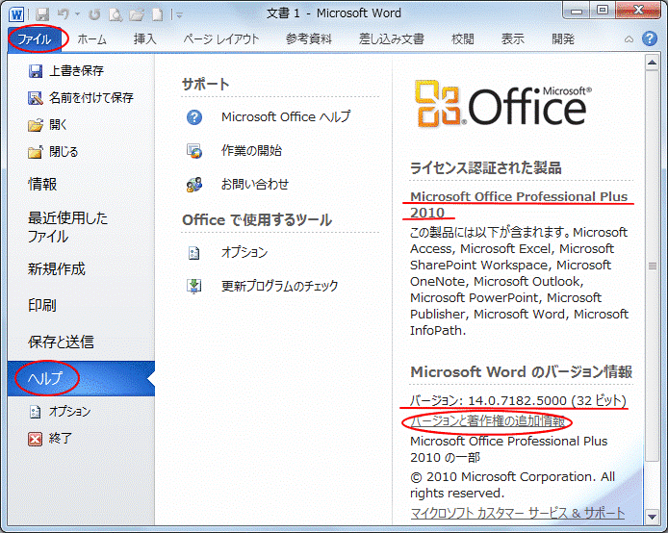Open オプション under Office tools section
Viewport: 668px width, 533px height.
pyautogui.click(x=244, y=253)
